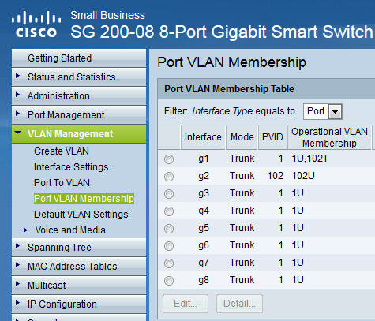Image resolution: width=375 pixels, height=321 pixels.
Task: Open Default VLAN Settings
Action: [x=81, y=215]
